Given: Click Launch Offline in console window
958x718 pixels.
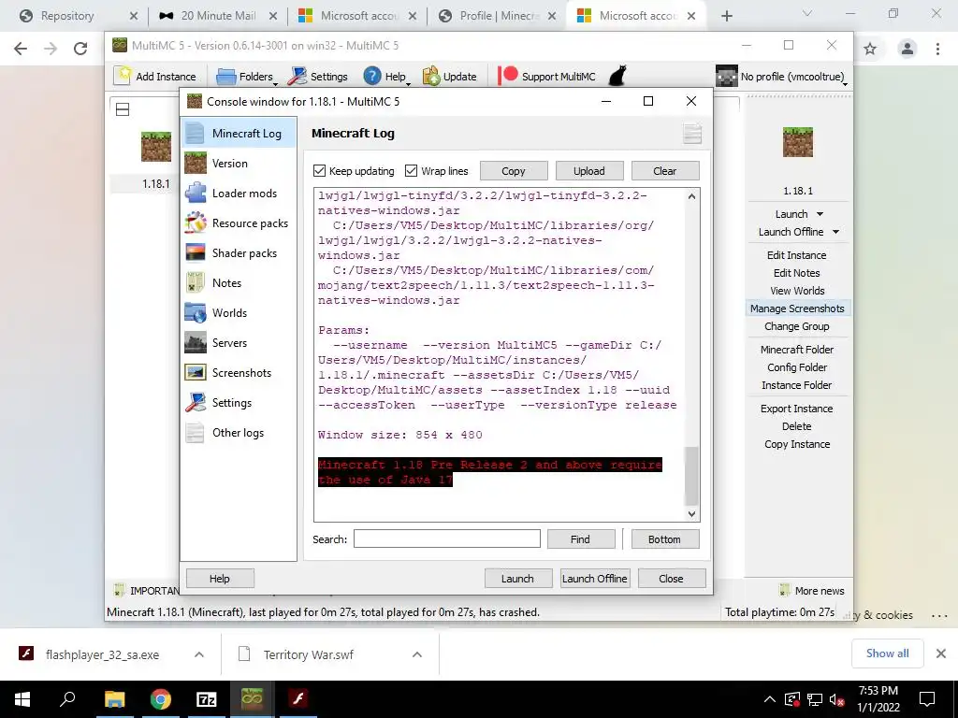Looking at the screenshot, I should pyautogui.click(x=594, y=578).
